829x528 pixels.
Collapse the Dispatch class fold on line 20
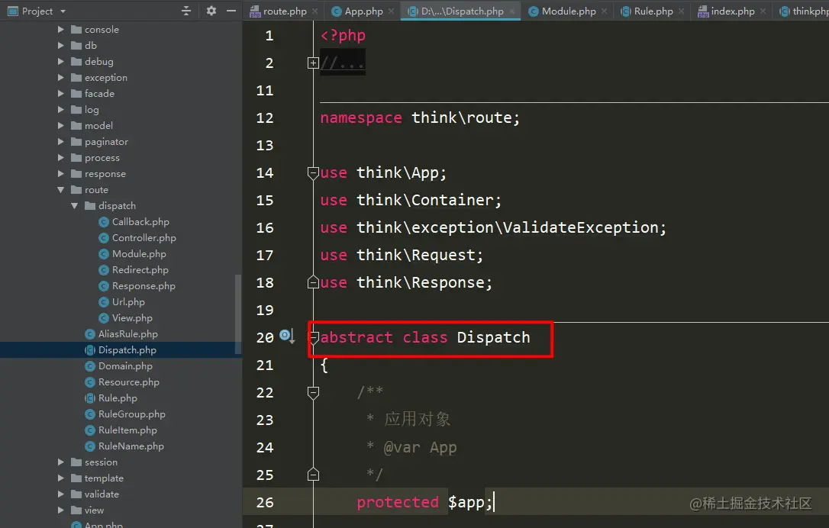314,337
